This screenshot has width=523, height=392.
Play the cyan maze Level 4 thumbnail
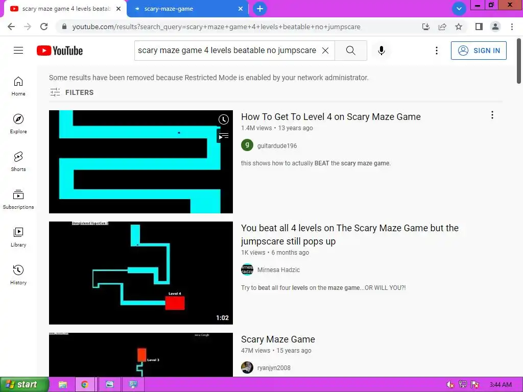[x=141, y=162]
